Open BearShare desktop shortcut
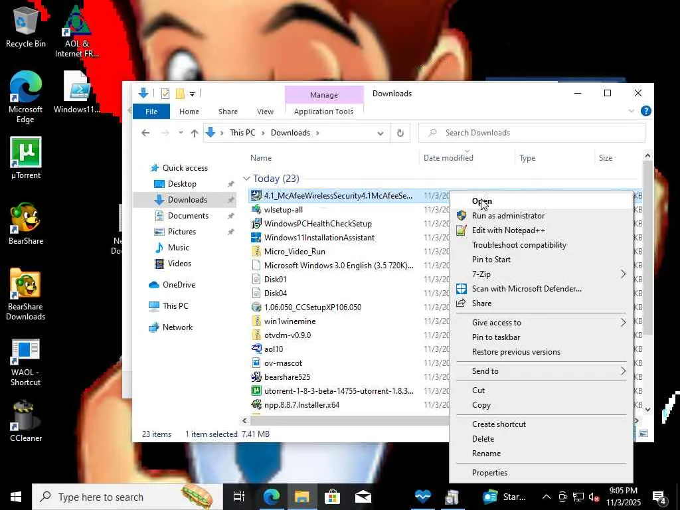 (x=26, y=224)
